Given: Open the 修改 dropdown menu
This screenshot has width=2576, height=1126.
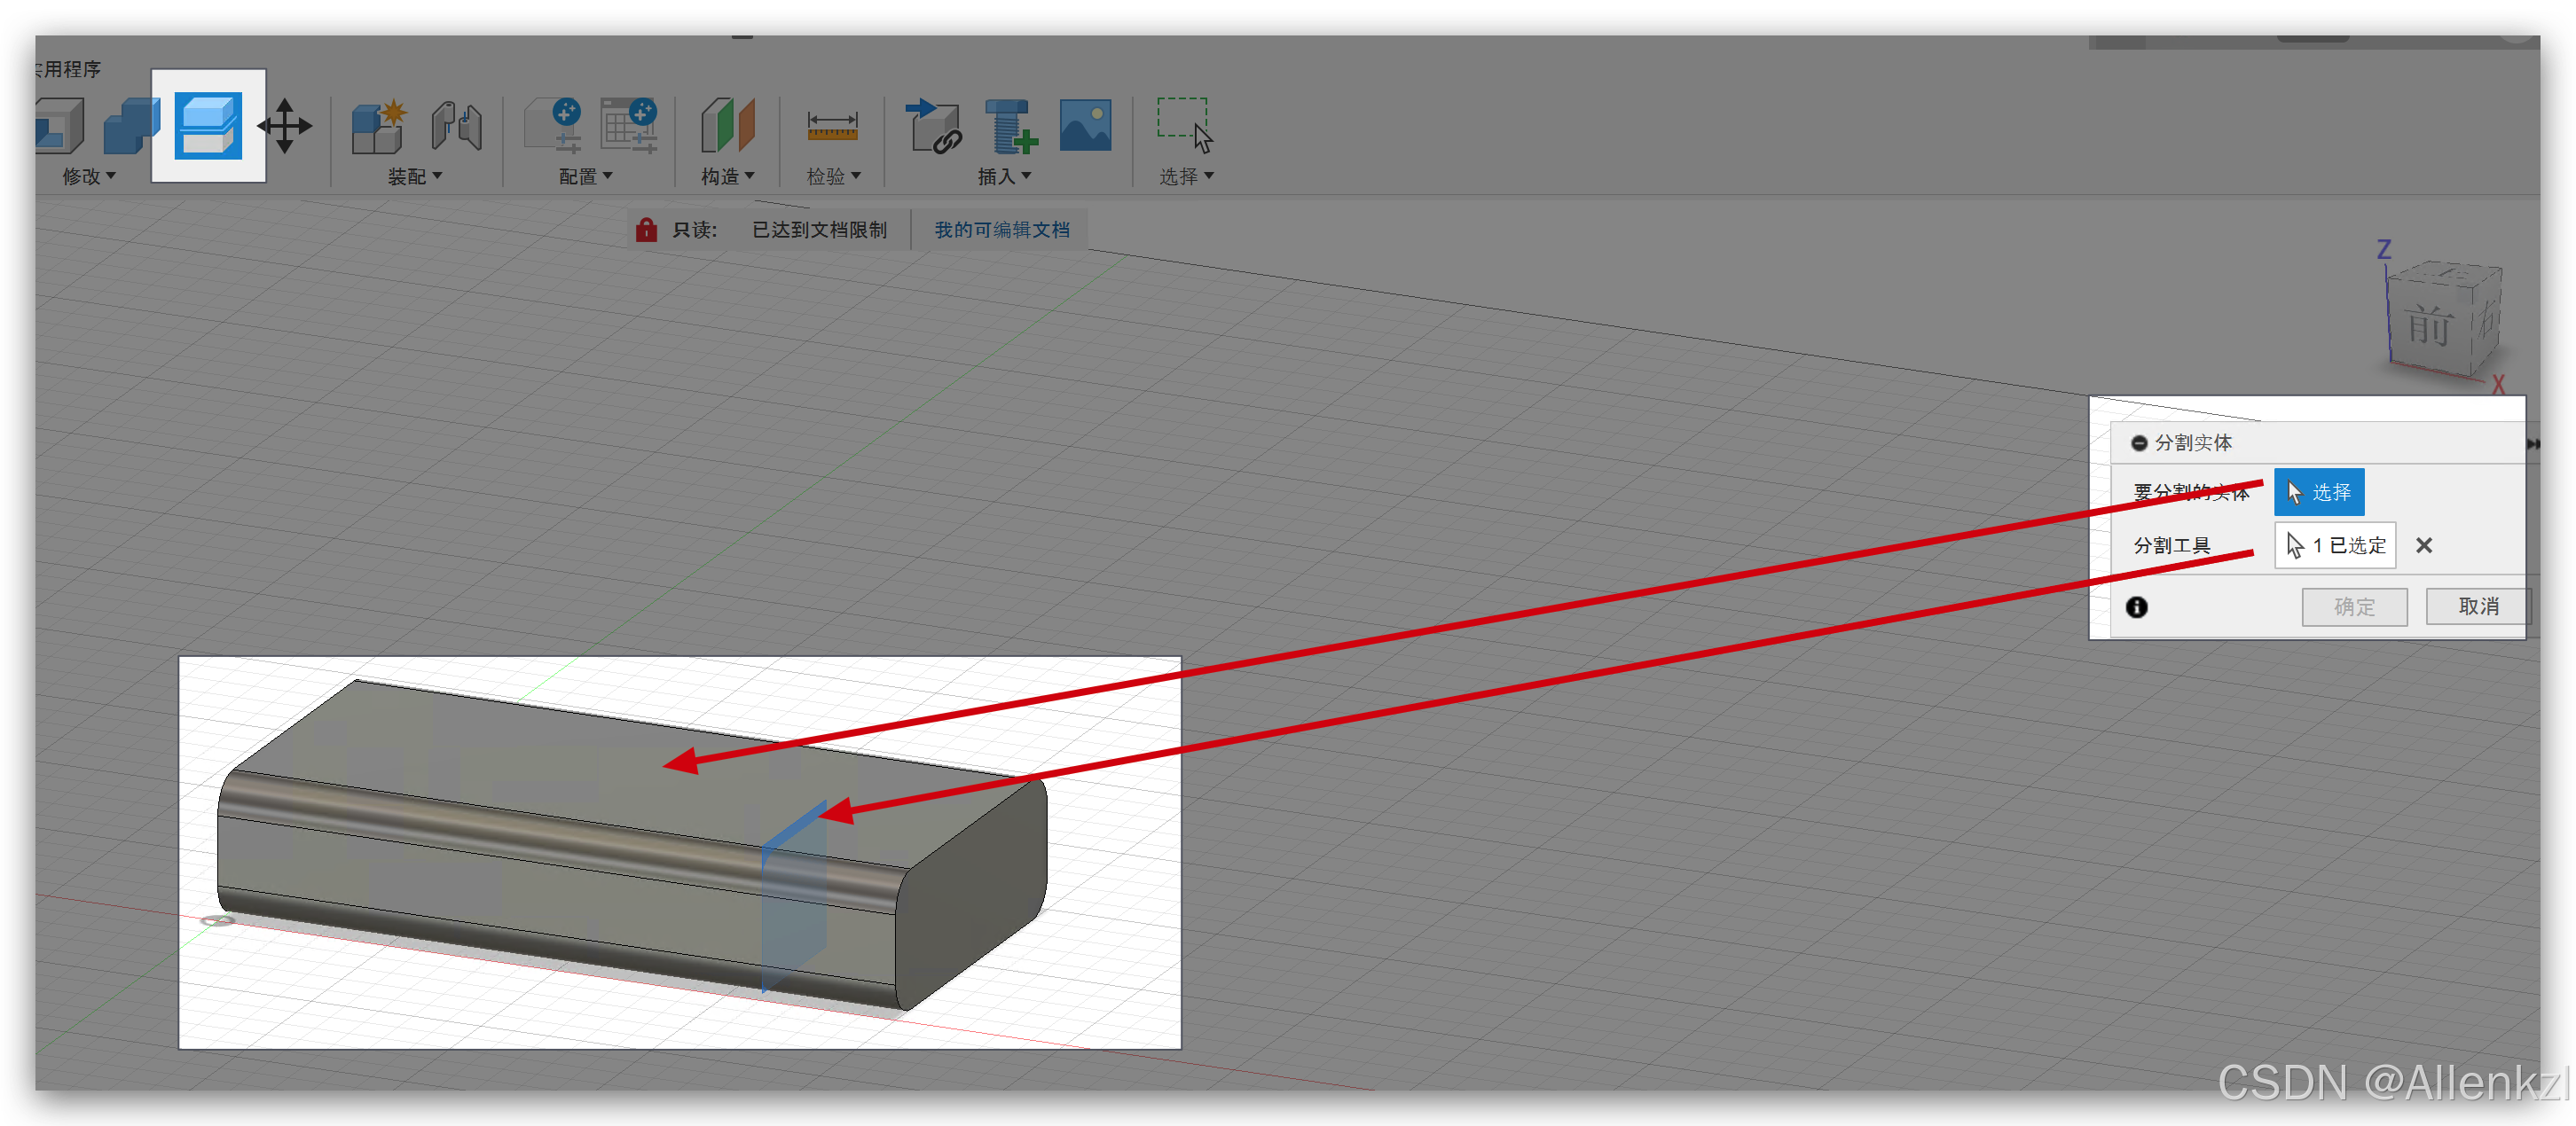Looking at the screenshot, I should pos(89,176).
